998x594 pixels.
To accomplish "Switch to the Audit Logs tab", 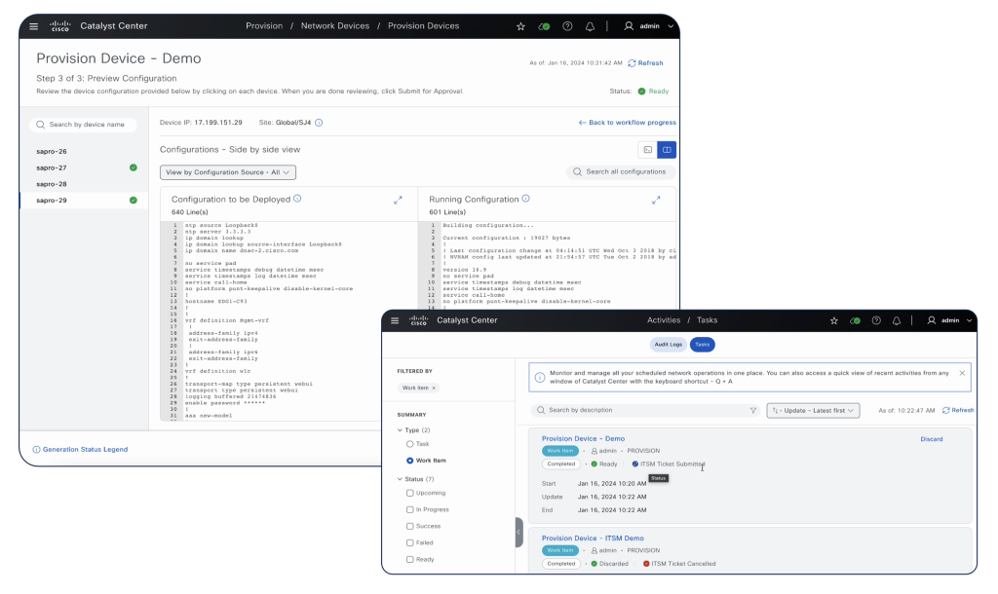I will [671, 344].
